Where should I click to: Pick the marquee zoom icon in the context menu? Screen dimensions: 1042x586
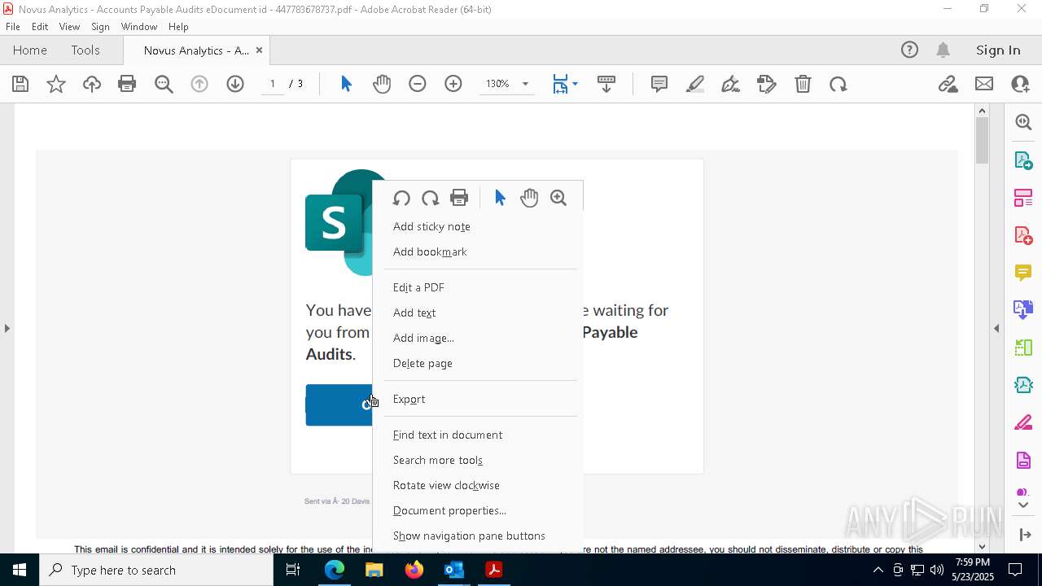pos(558,198)
